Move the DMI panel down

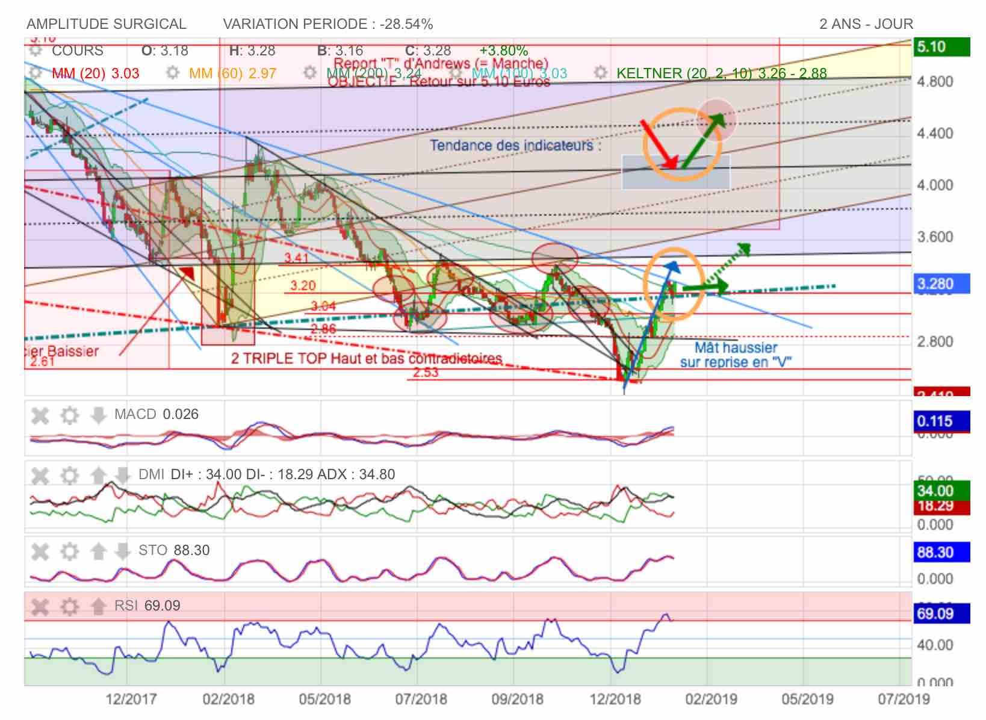122,476
